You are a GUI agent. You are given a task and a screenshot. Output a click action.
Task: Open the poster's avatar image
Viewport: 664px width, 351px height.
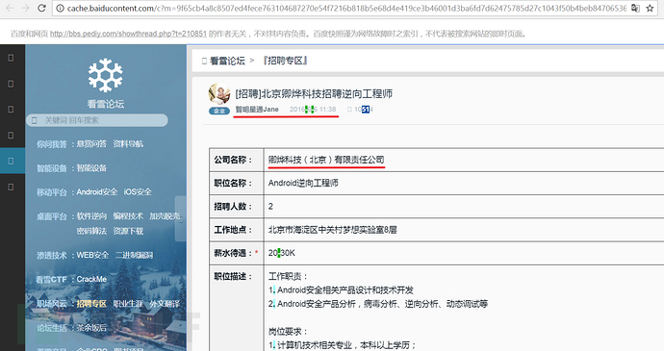pos(219,94)
